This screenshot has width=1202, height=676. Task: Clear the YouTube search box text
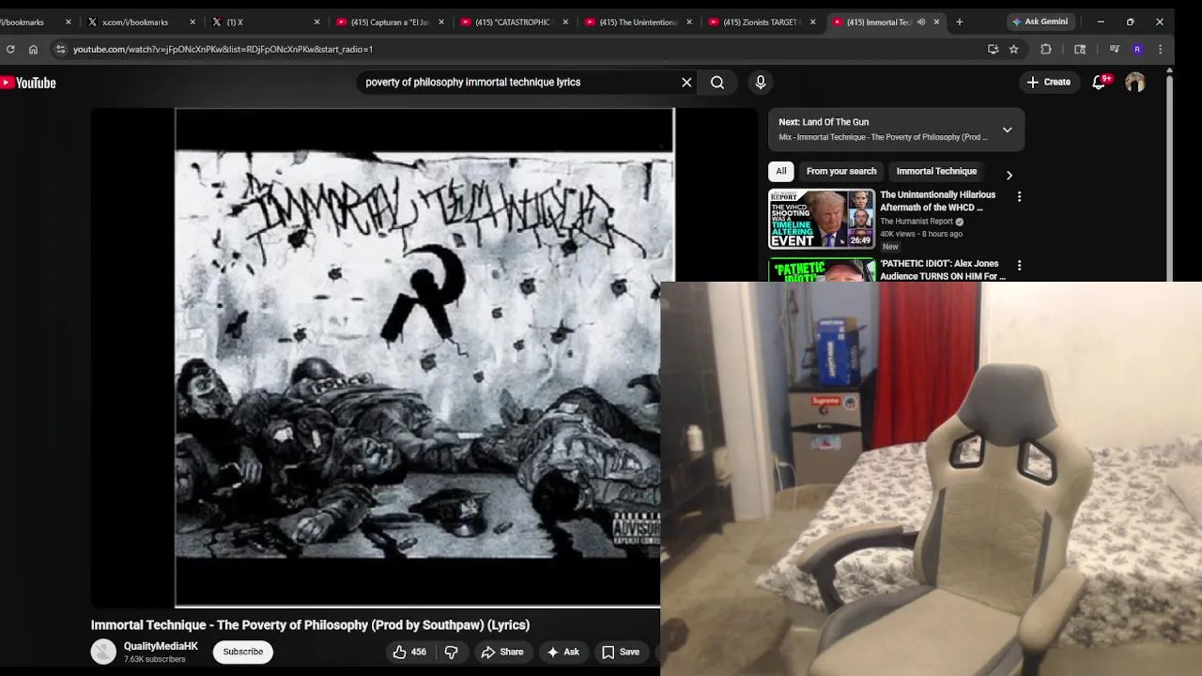[686, 83]
